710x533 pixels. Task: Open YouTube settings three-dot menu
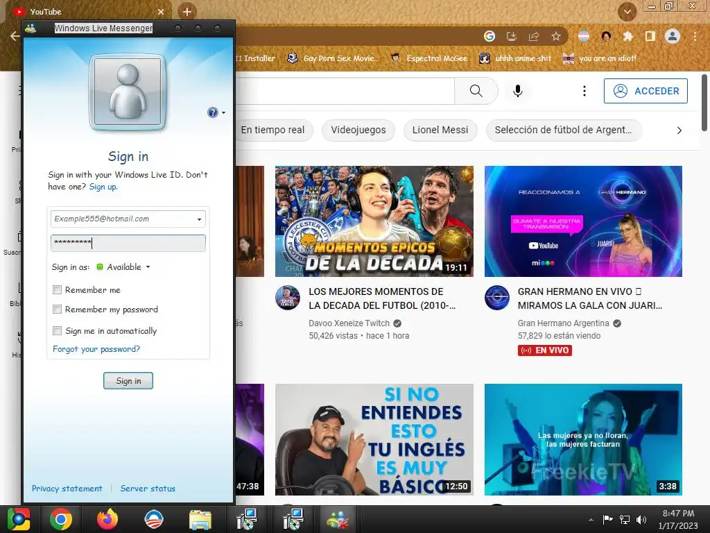click(x=585, y=91)
